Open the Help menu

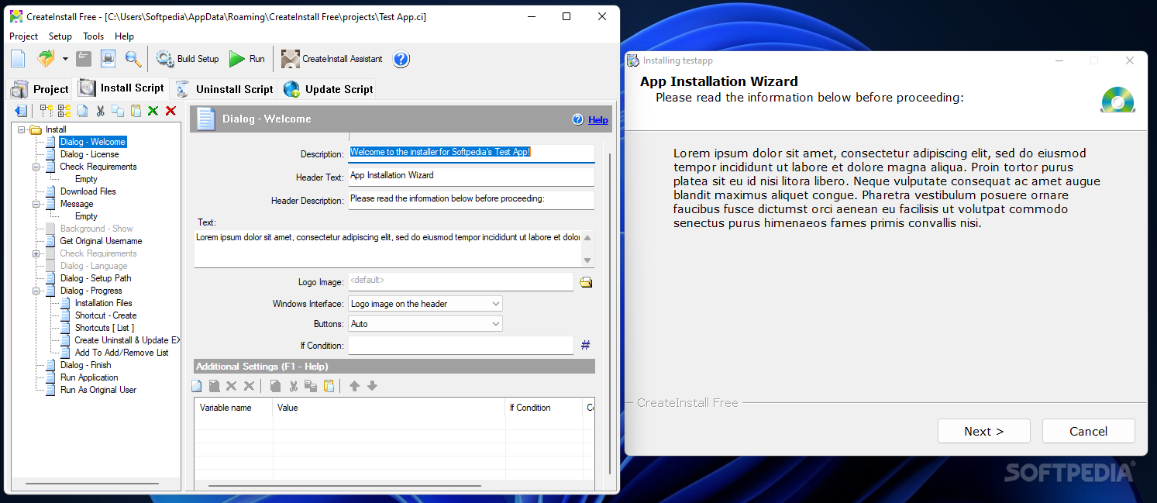click(125, 36)
